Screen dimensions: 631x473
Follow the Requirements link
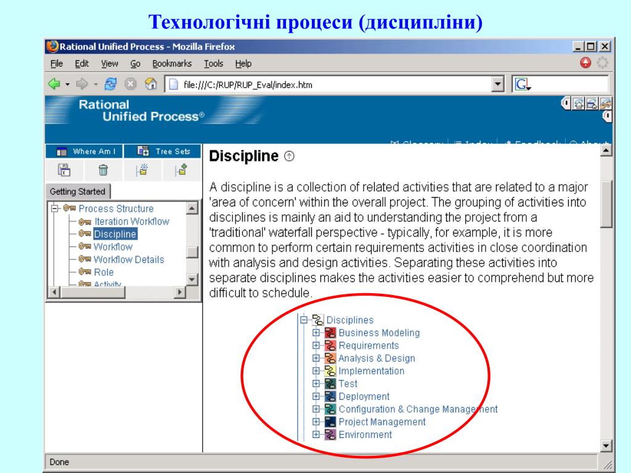coord(368,346)
